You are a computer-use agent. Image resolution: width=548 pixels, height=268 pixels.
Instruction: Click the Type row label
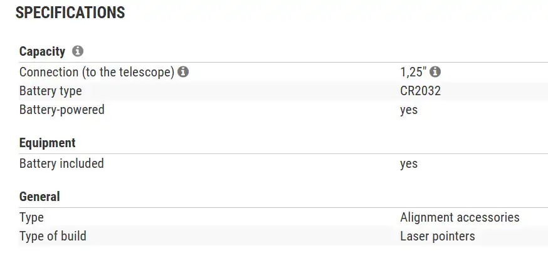(x=31, y=217)
